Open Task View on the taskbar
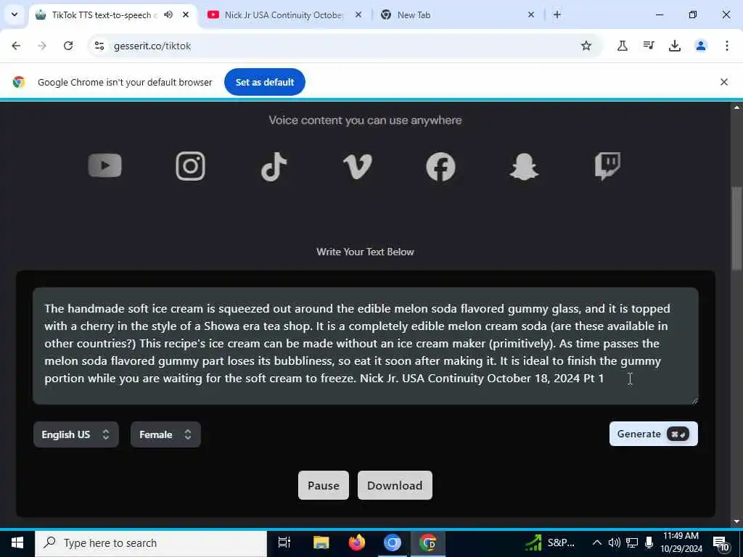 click(284, 542)
